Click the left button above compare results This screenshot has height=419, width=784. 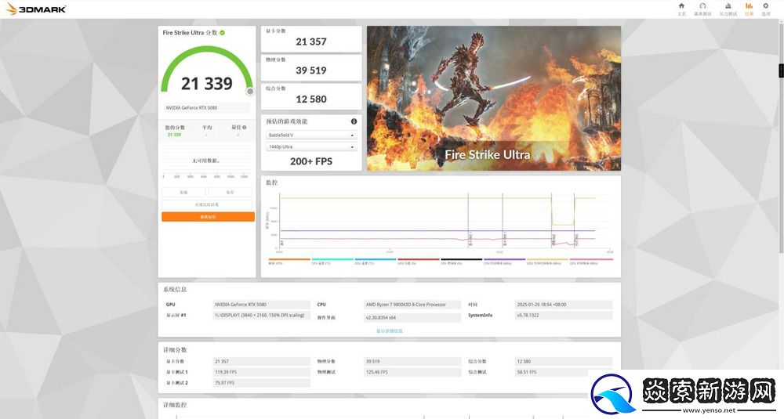184,192
